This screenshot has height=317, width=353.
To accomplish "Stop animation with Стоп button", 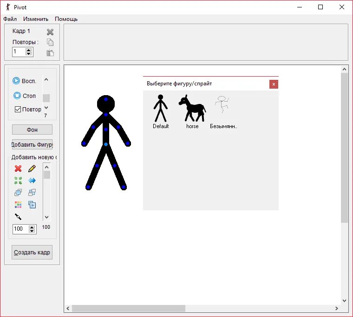I will pos(24,96).
